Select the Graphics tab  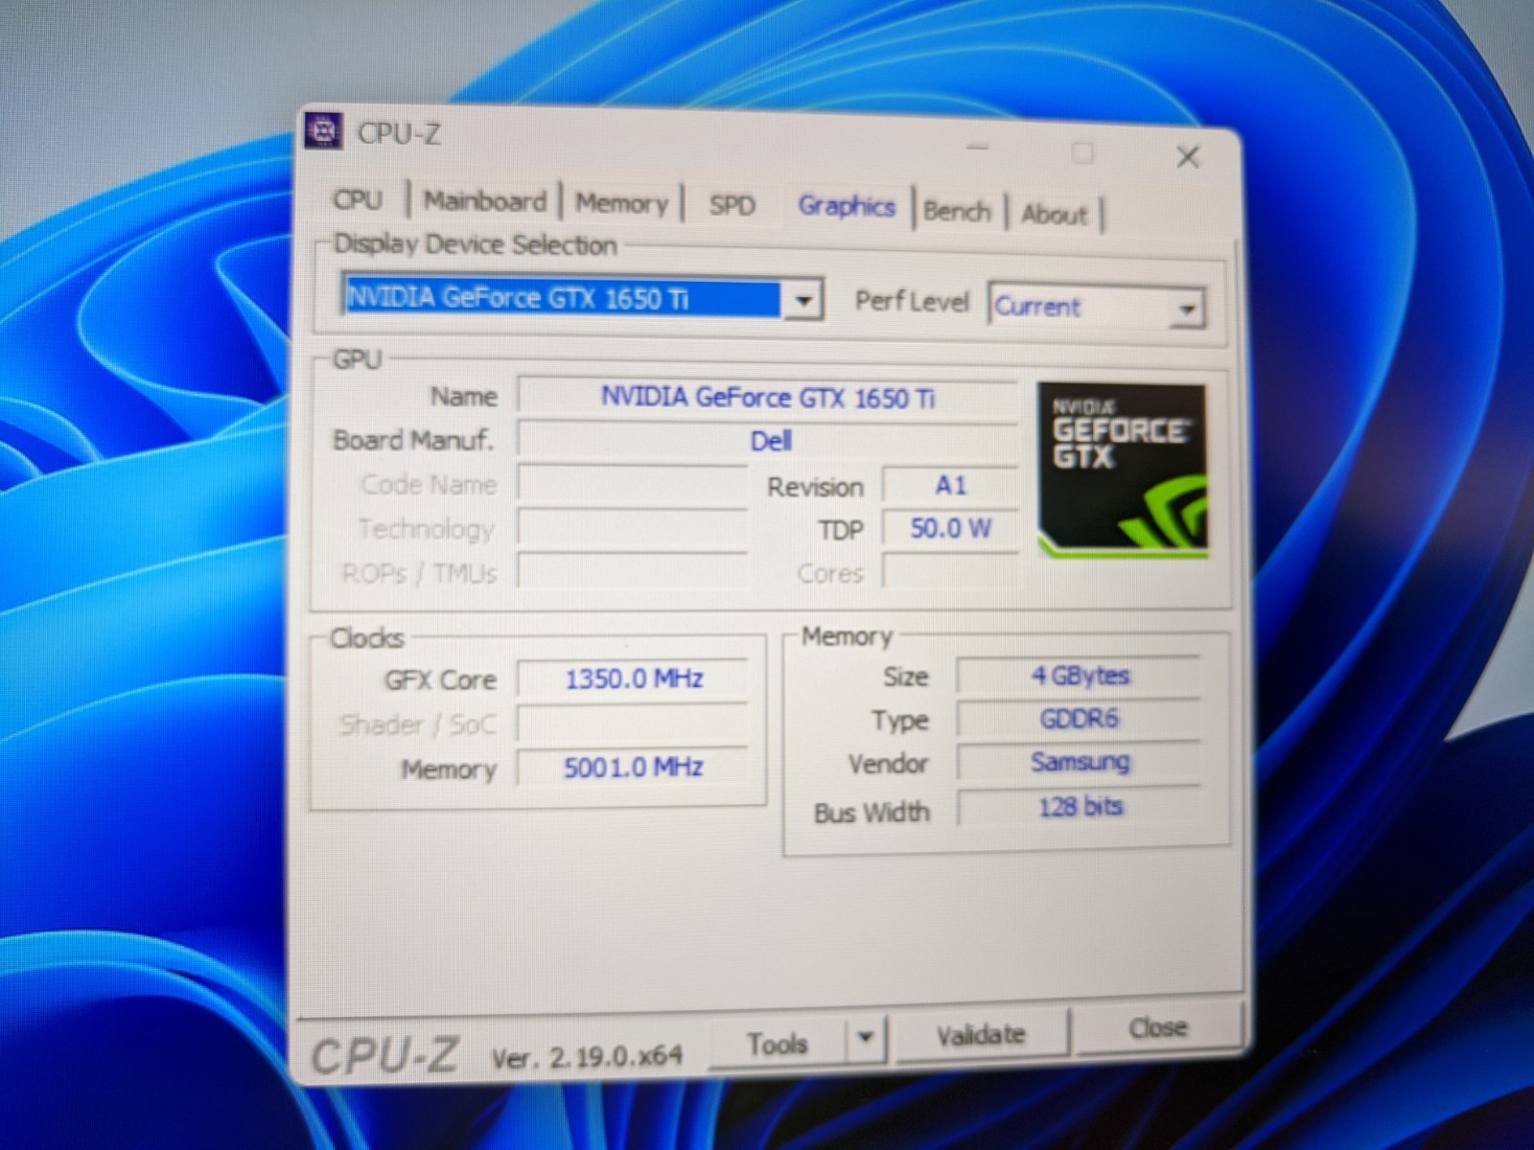(x=847, y=206)
